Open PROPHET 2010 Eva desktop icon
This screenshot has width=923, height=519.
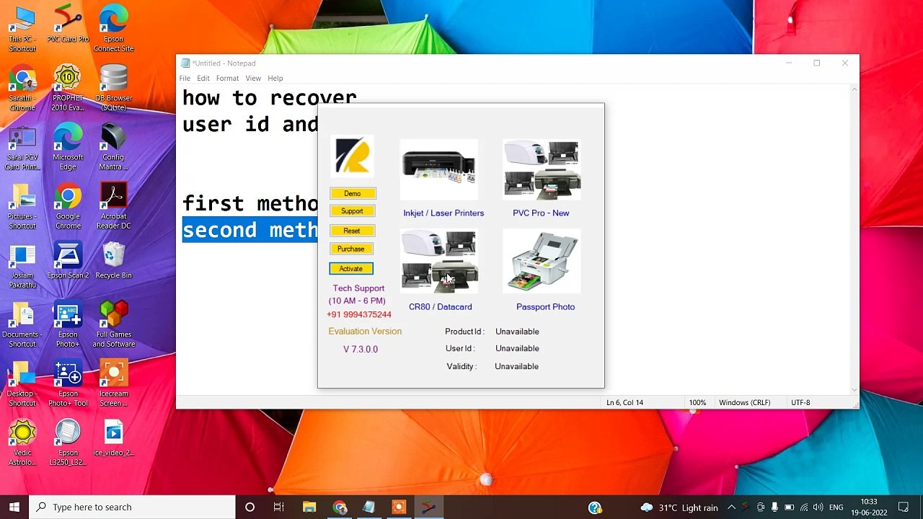click(68, 88)
